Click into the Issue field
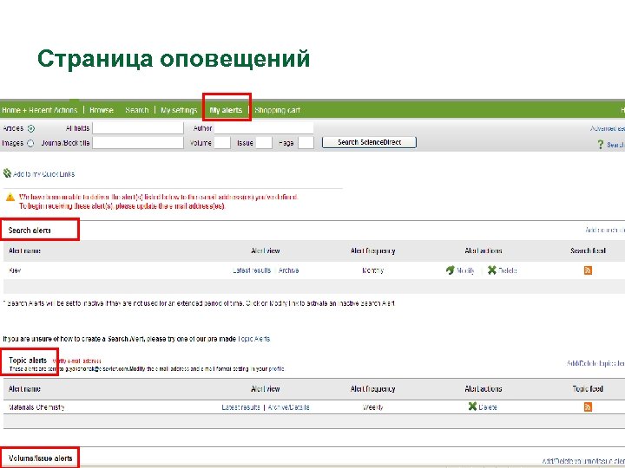Viewport: 625px width, 468px height. [x=264, y=143]
